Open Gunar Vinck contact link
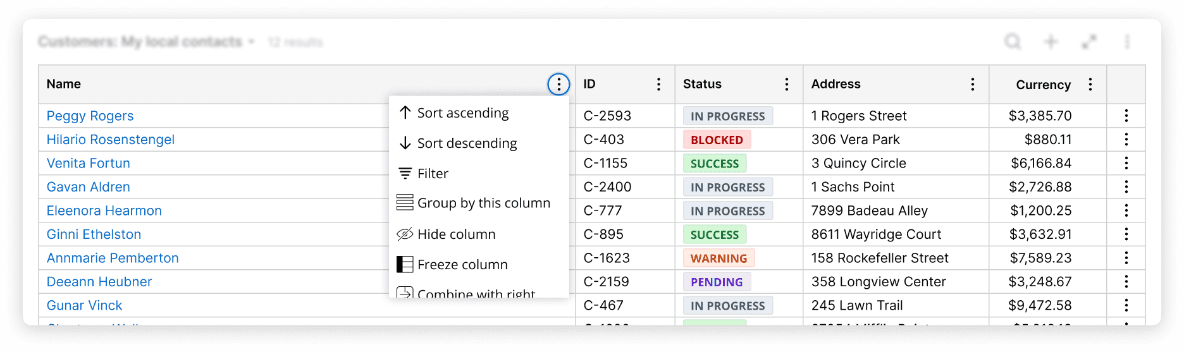The width and height of the screenshot is (1184, 352). click(84, 305)
